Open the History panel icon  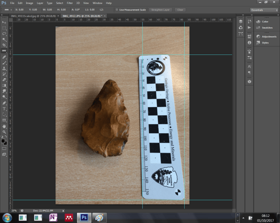click(x=249, y=22)
